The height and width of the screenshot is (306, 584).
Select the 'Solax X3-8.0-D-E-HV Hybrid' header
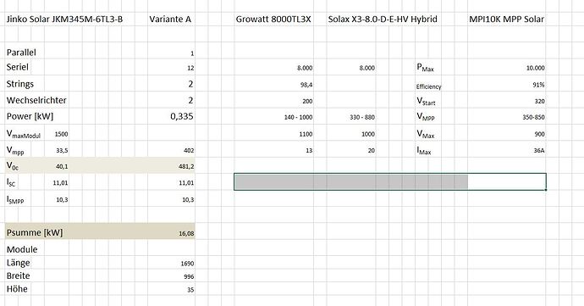tap(383, 19)
